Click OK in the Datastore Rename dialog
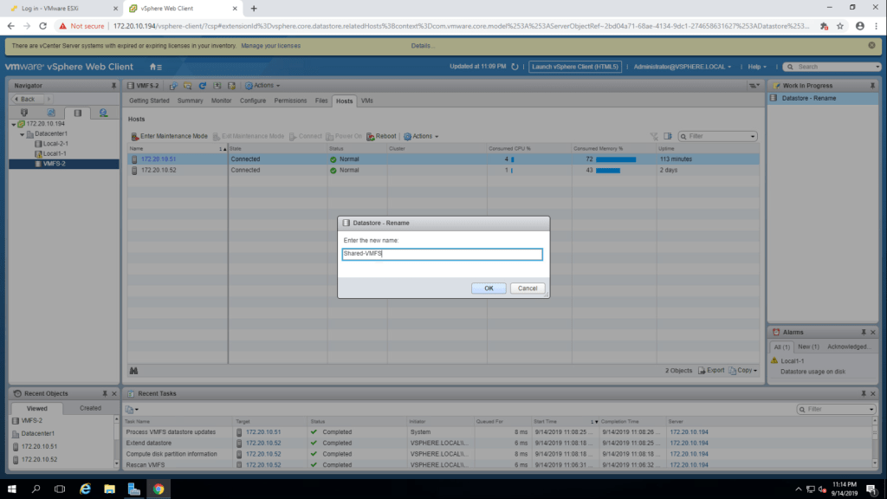 click(489, 288)
